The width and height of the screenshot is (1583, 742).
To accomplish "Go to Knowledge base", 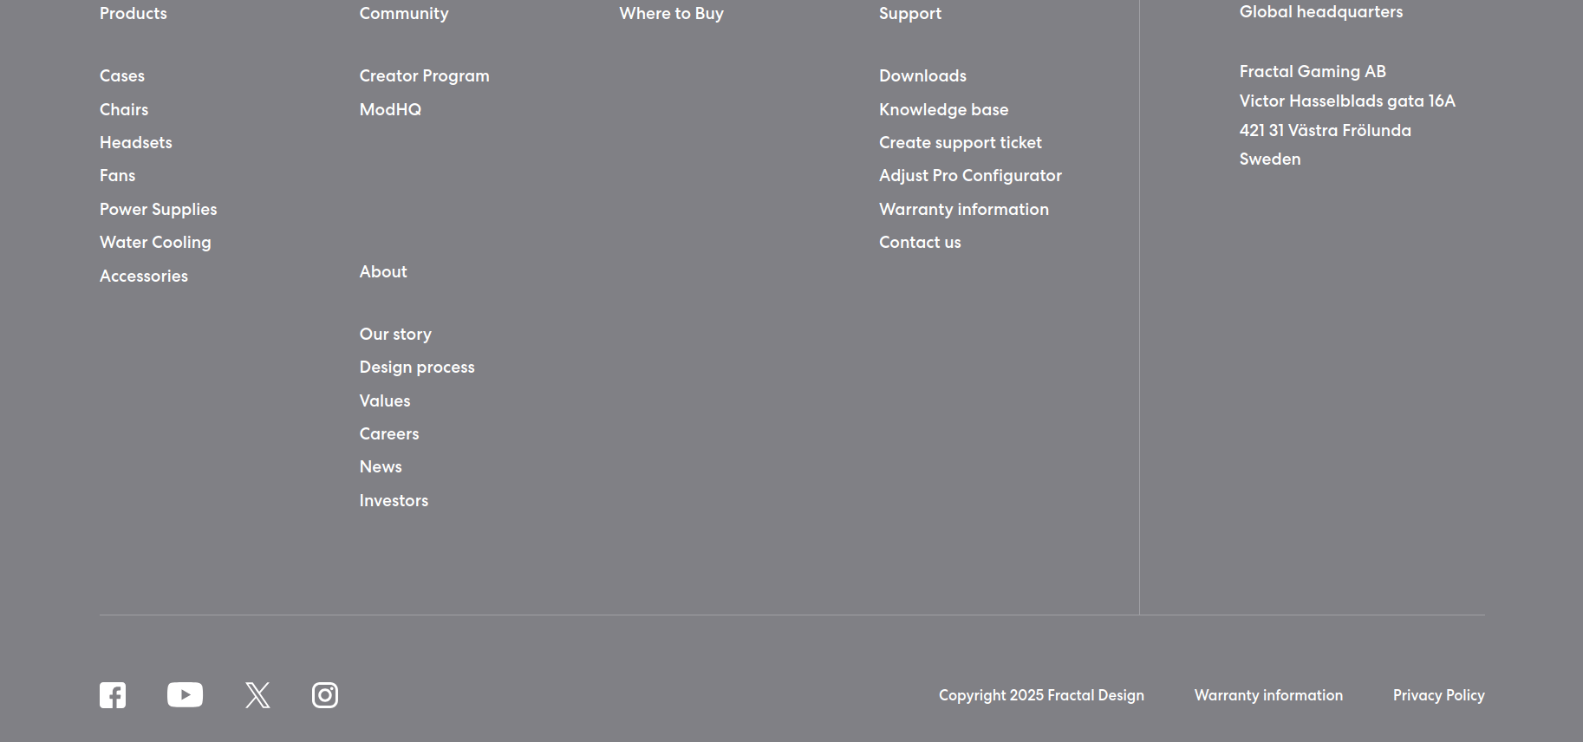I will point(944,110).
